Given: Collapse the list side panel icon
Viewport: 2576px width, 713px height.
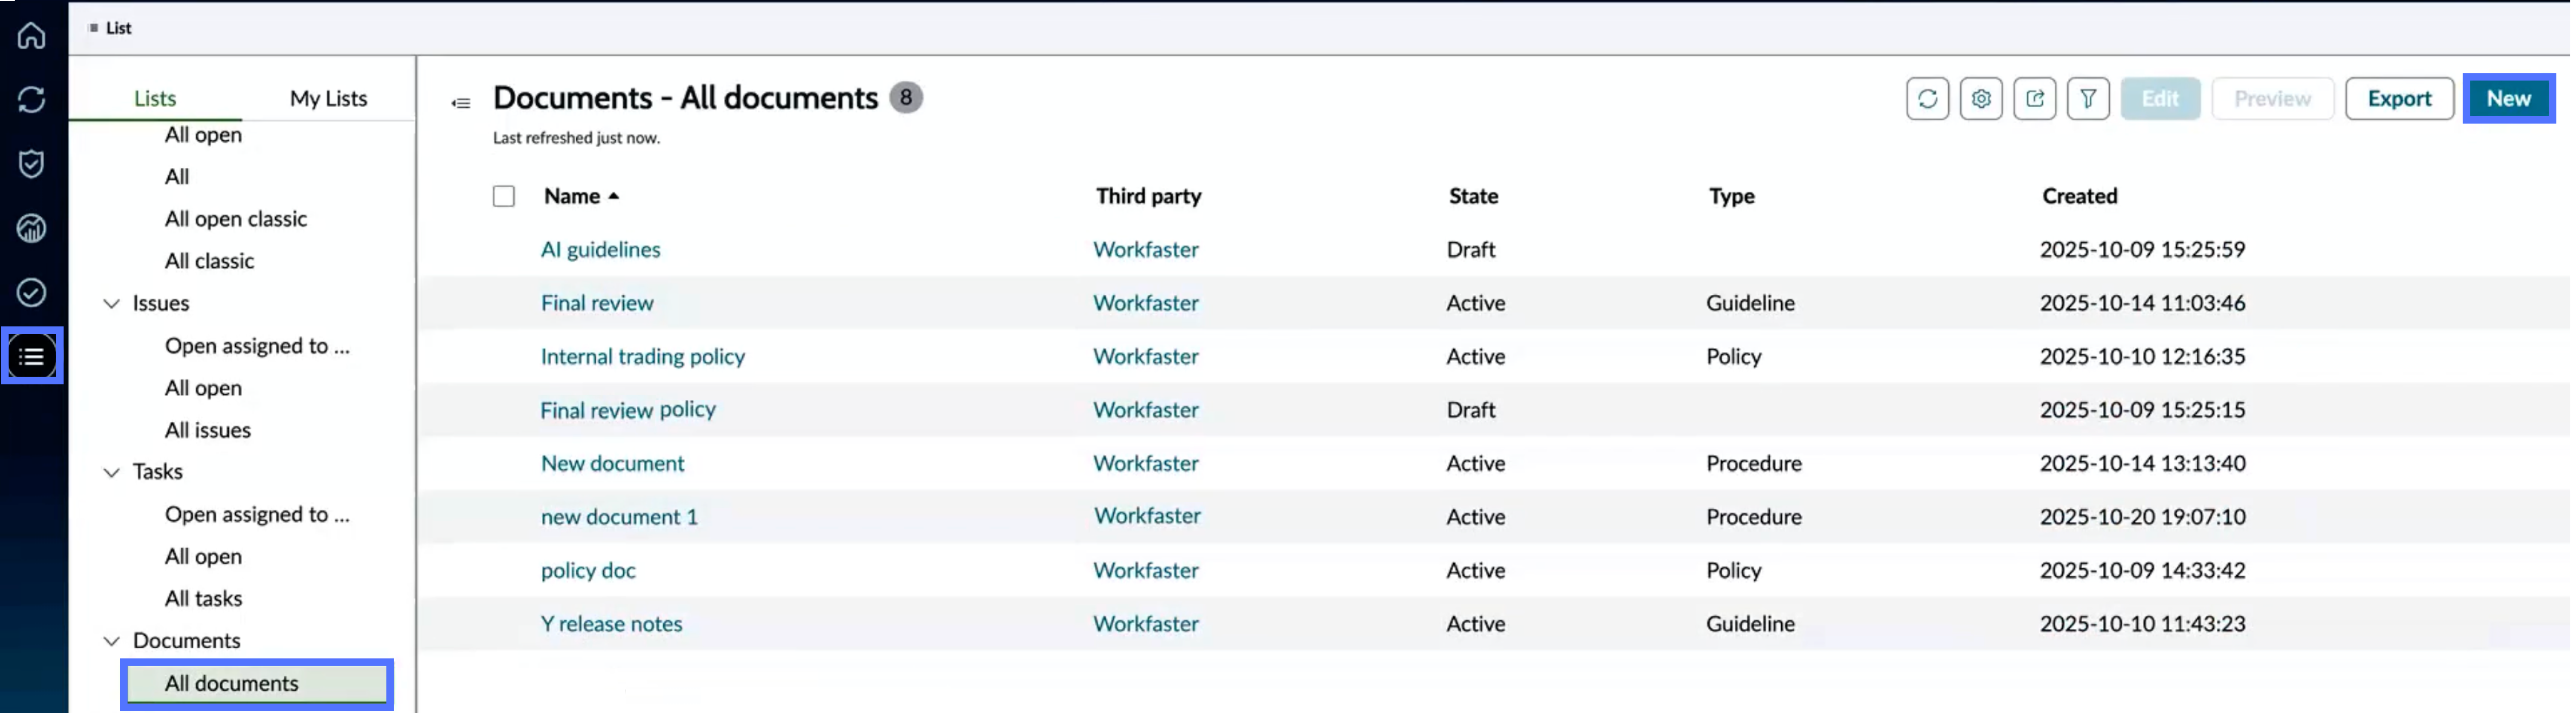Looking at the screenshot, I should point(461,103).
